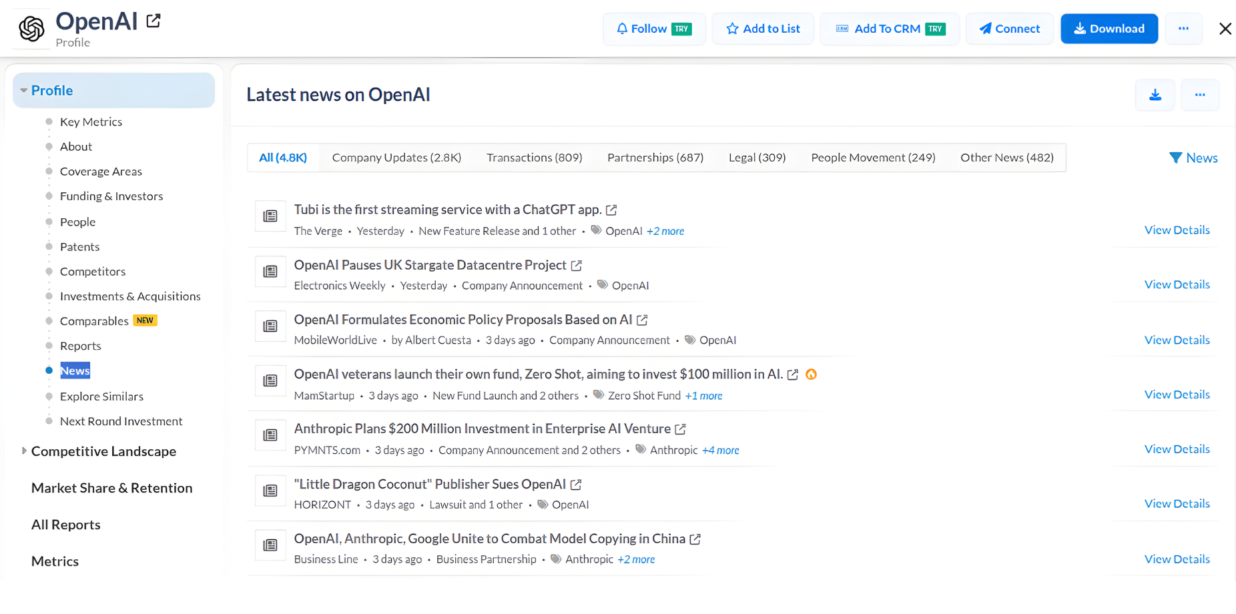Viewport: 1236px width, 614px height.
Task: Click news icon beside Combat Model Copying article
Action: tap(270, 545)
